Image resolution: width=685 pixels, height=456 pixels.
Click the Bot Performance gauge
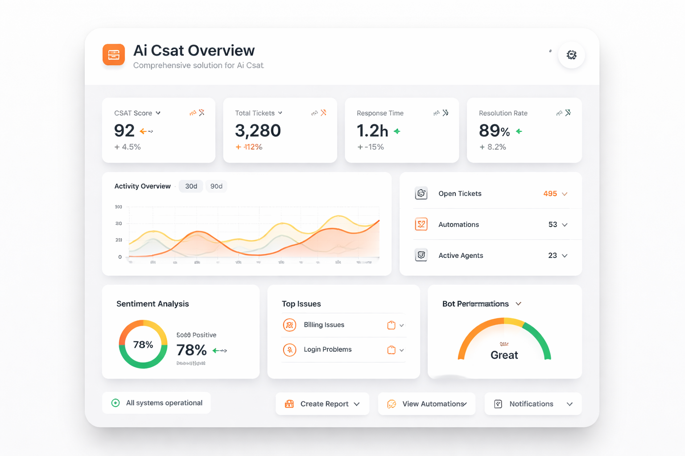click(x=504, y=341)
